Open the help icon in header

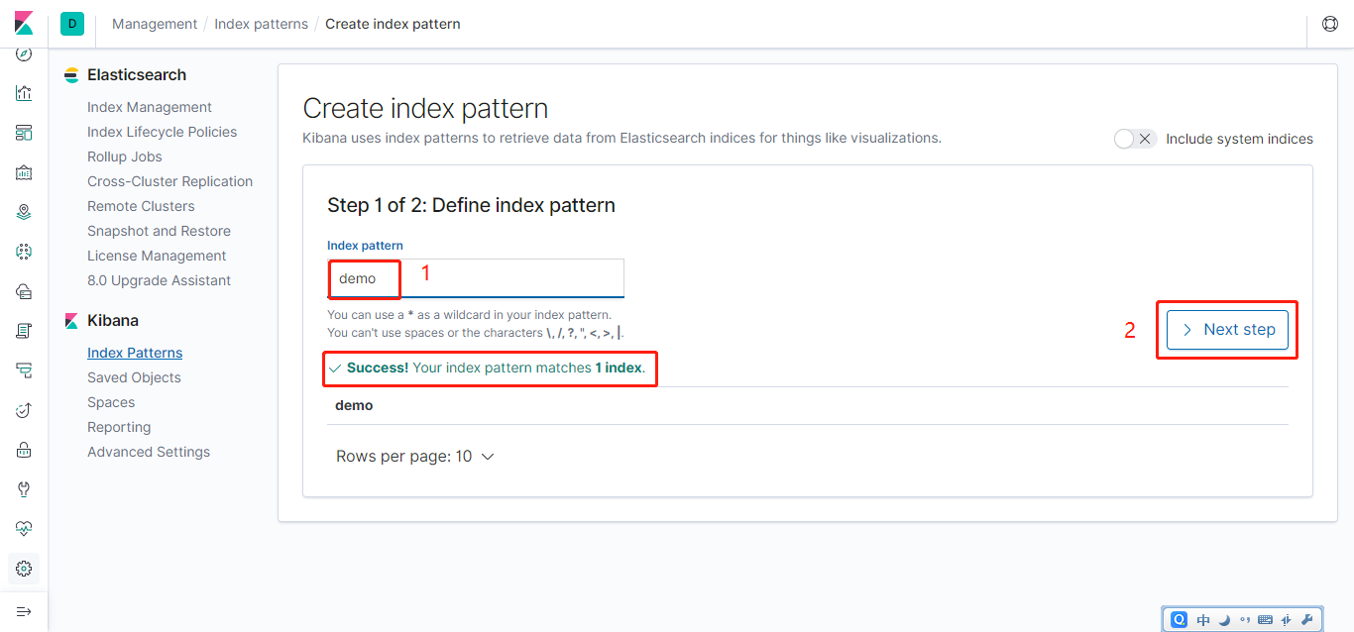click(1330, 24)
